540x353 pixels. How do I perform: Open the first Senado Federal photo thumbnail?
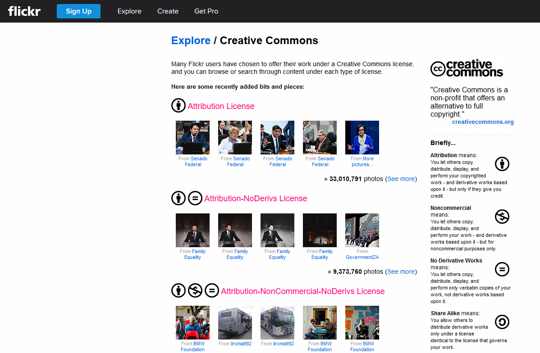tap(192, 138)
